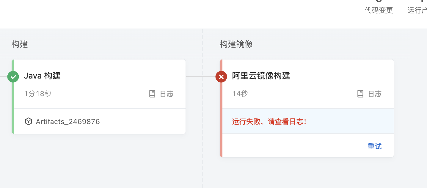Click the 运行失败，请查看日志！ error message

coord(269,121)
